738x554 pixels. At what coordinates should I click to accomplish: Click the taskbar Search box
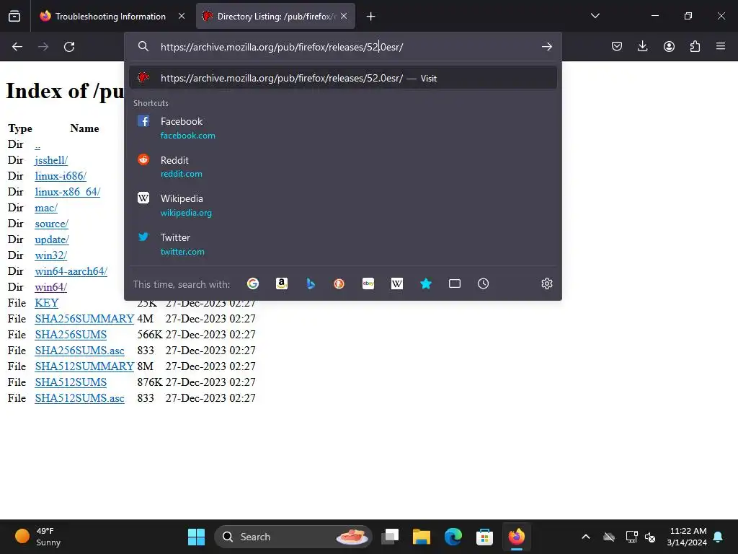[x=293, y=537]
